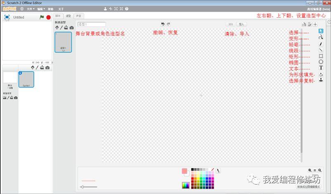331x194 pixels.
Task: Click the Scratch logo
Action: click(9, 9)
